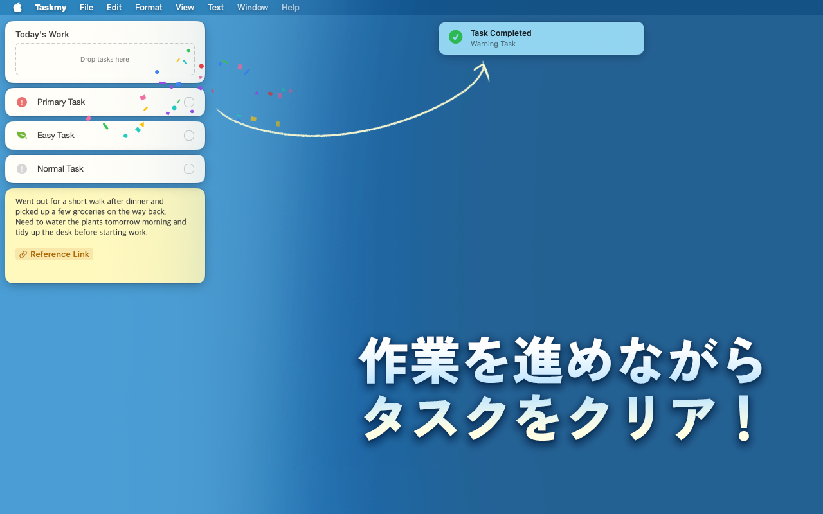
Task: Click the link icon beside Reference Link
Action: tap(23, 254)
